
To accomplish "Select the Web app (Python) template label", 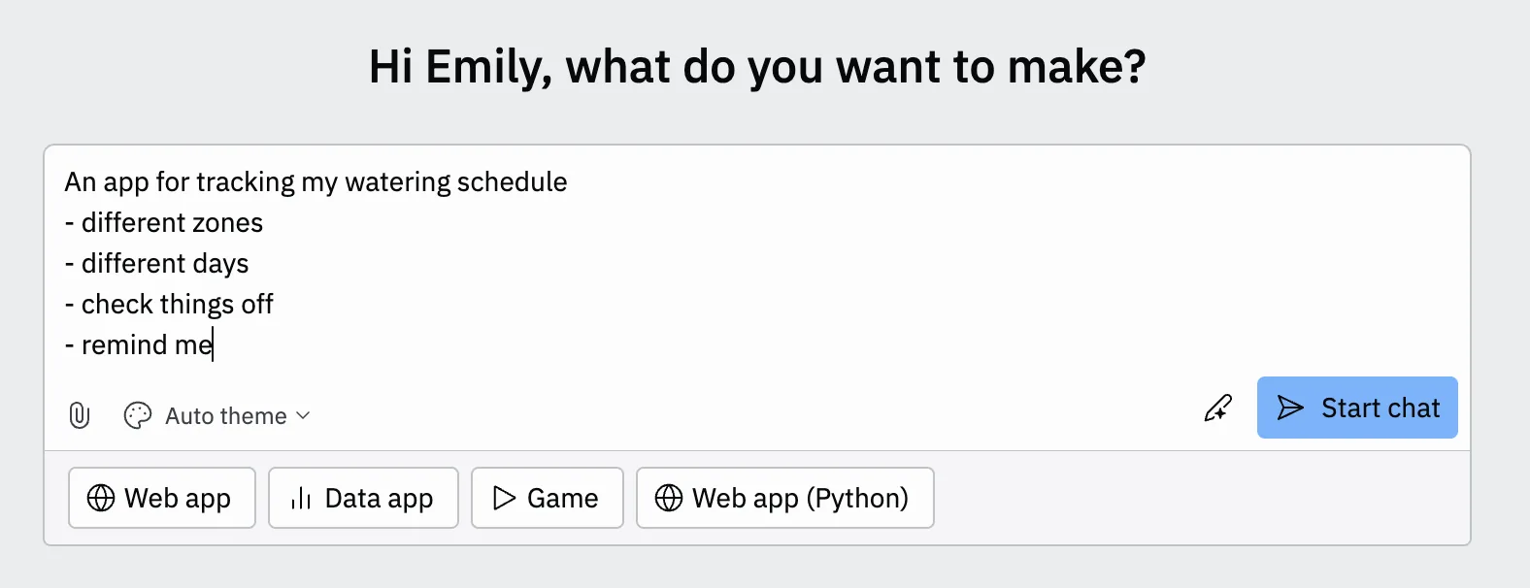I will click(800, 498).
